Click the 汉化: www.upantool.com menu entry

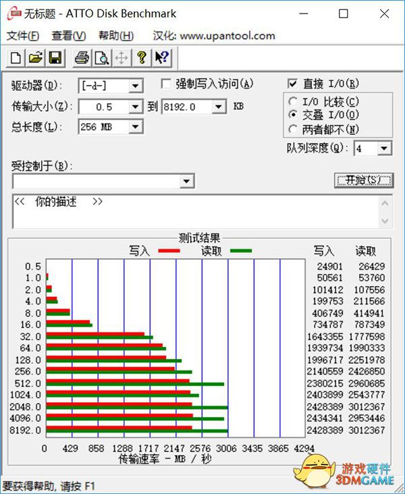[214, 36]
